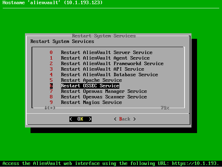
Task: Click the red number 0 hotkey
Action: (51, 52)
